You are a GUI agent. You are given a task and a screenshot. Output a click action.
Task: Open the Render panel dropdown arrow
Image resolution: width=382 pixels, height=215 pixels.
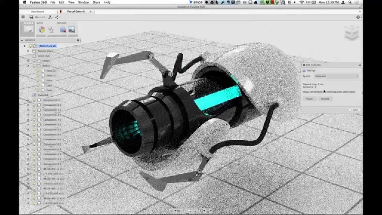pos(67,36)
